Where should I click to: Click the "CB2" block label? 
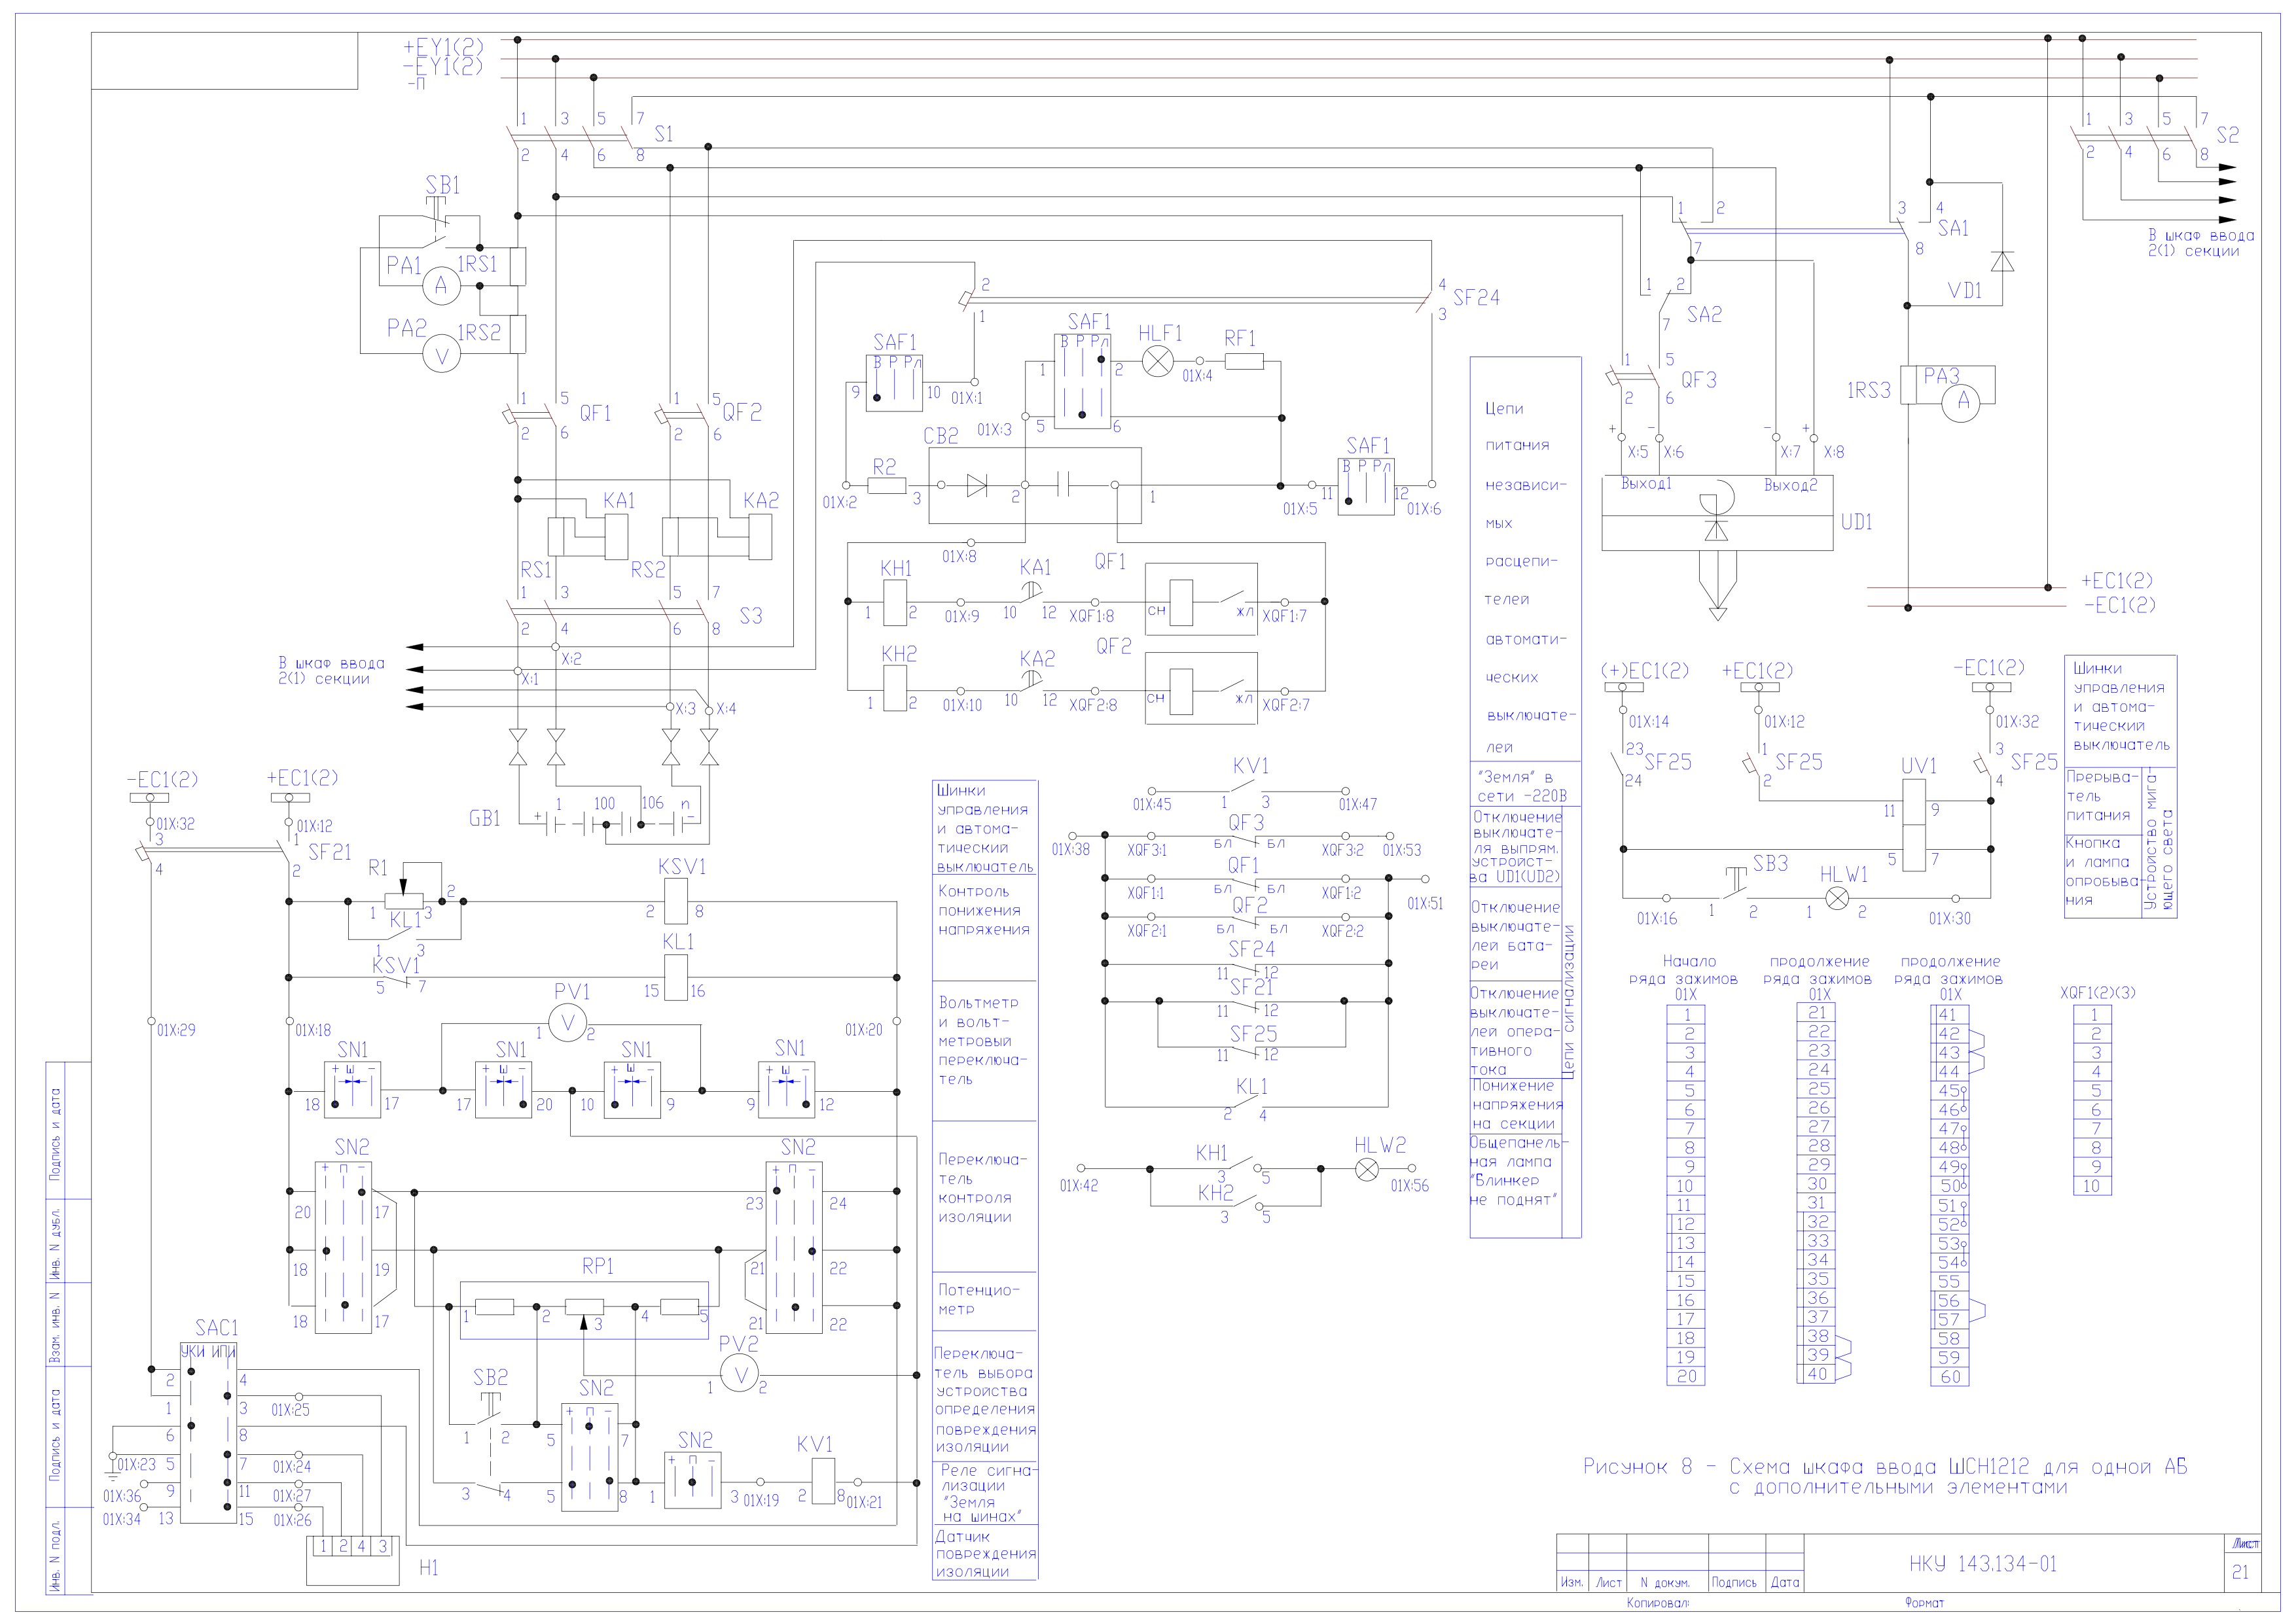click(940, 436)
